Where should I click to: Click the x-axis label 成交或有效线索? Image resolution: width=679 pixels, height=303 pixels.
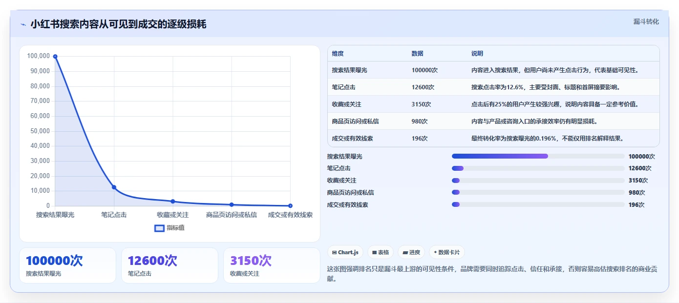click(290, 215)
